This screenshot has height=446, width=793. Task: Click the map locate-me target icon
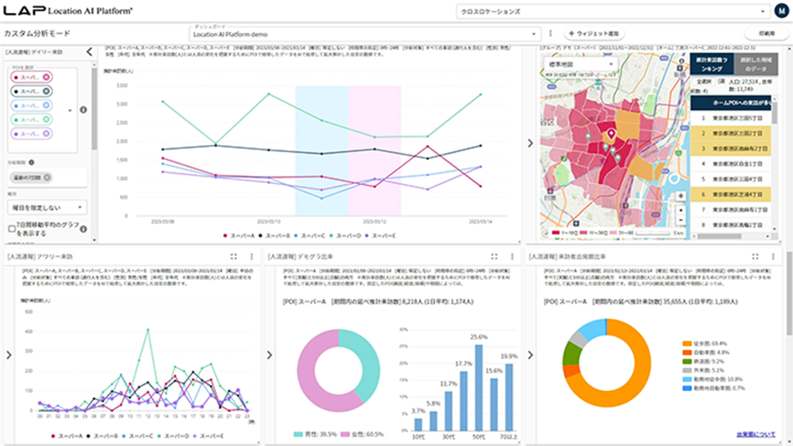coord(681,196)
